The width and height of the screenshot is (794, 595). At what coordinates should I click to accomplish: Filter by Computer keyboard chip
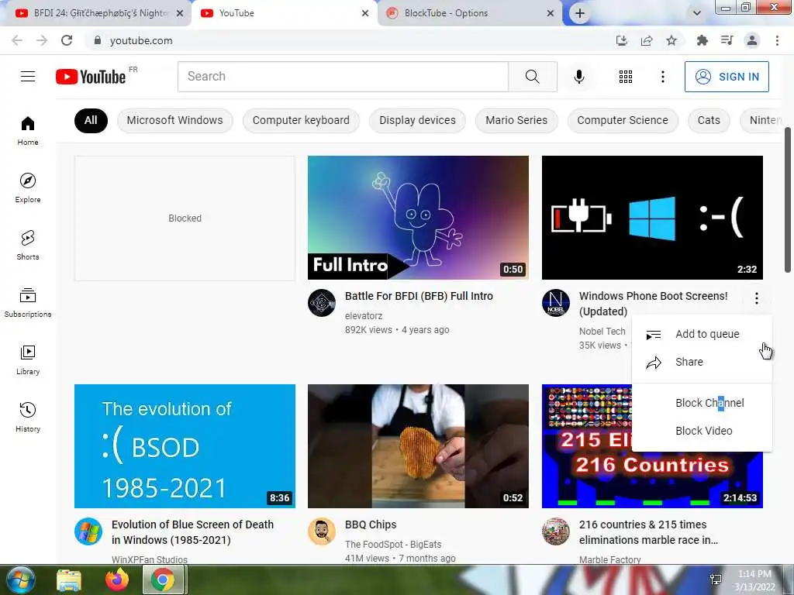[x=301, y=120]
